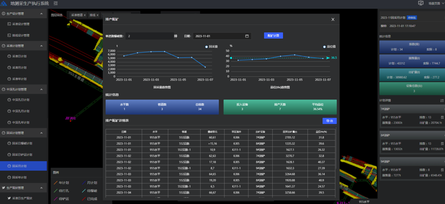Click the small icon in the 8#油铲 card row
The width and height of the screenshot is (445, 204).
point(442,143)
